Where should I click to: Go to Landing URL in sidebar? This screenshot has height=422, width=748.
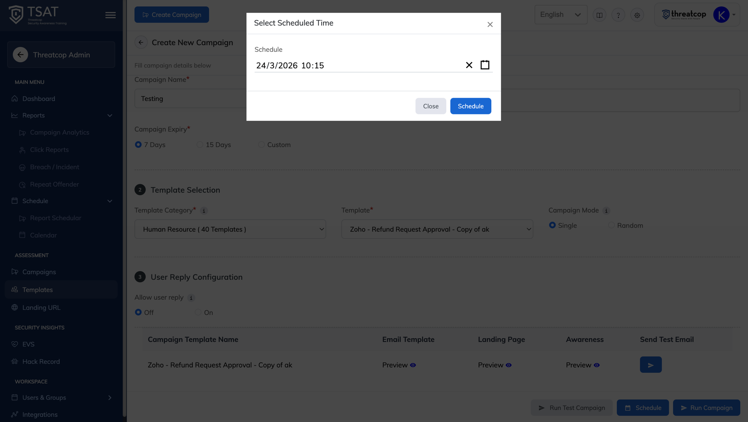pos(41,308)
